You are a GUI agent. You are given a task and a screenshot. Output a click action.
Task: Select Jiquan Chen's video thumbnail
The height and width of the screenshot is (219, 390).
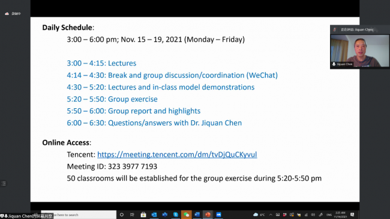click(x=359, y=51)
